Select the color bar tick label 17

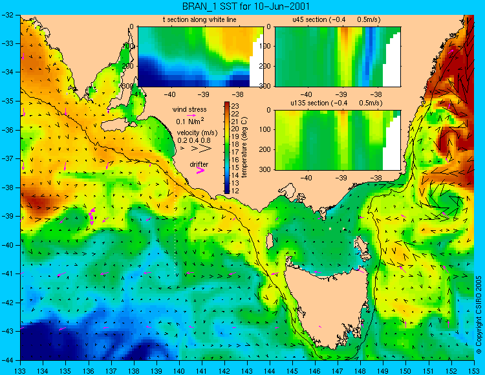pos(235,152)
